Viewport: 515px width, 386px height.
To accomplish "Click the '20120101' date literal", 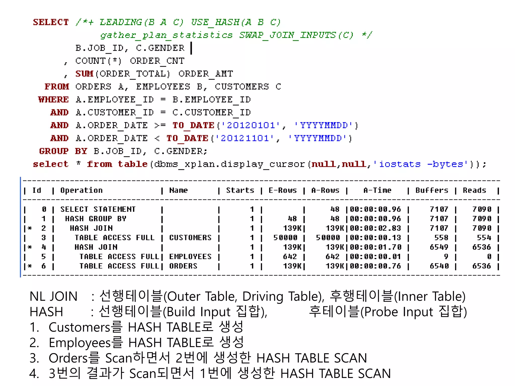I will (250, 125).
